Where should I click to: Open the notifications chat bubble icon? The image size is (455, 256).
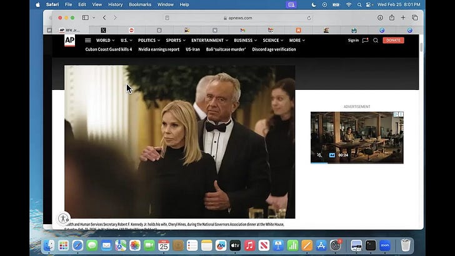(366, 41)
